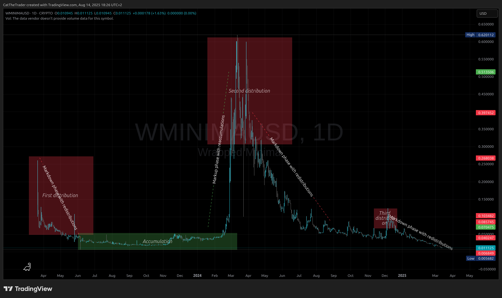Click the dinosaur icon on the chart
This screenshot has height=298, width=502.
click(x=27, y=267)
